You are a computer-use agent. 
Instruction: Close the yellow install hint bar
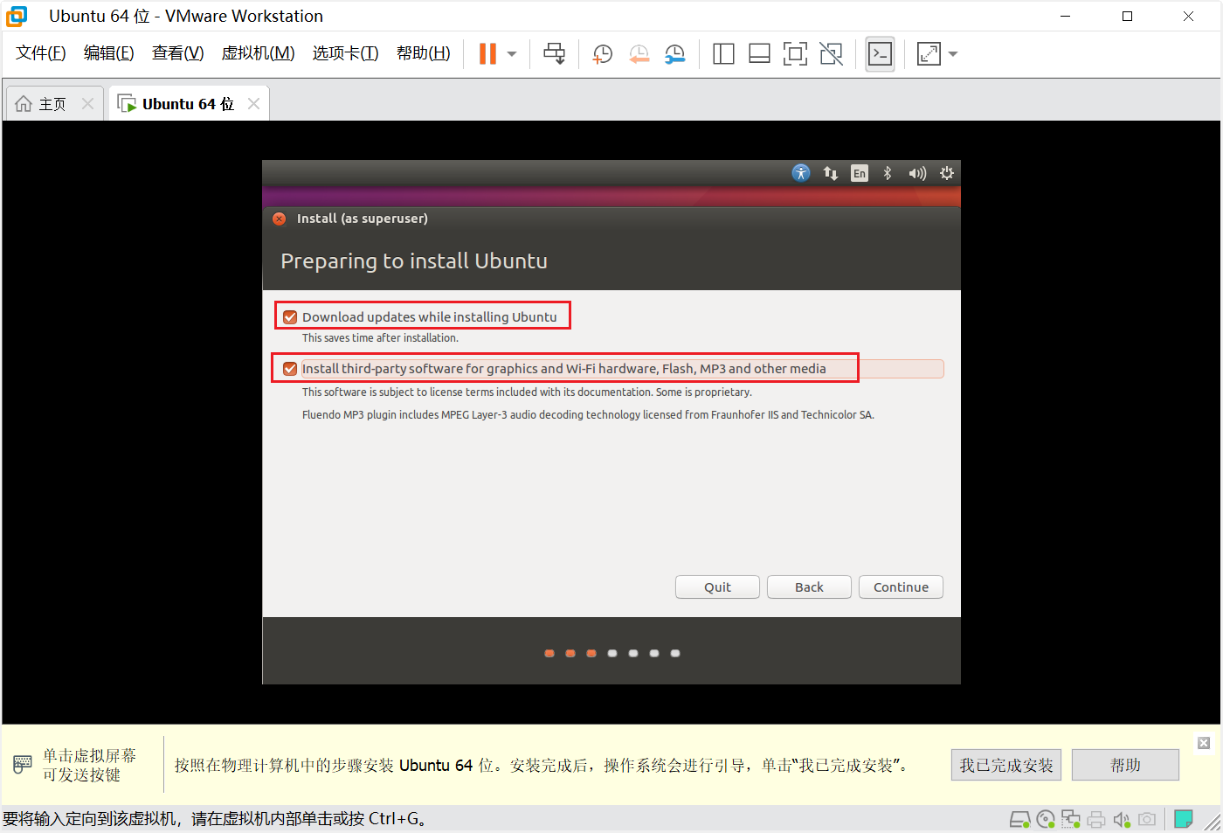(1204, 743)
